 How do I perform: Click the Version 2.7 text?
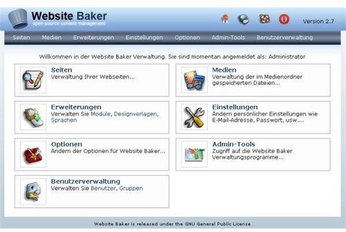[318, 21]
